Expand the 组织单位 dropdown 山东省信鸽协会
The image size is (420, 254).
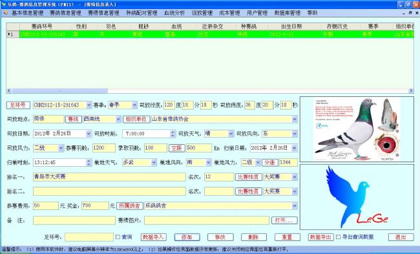tap(295, 119)
